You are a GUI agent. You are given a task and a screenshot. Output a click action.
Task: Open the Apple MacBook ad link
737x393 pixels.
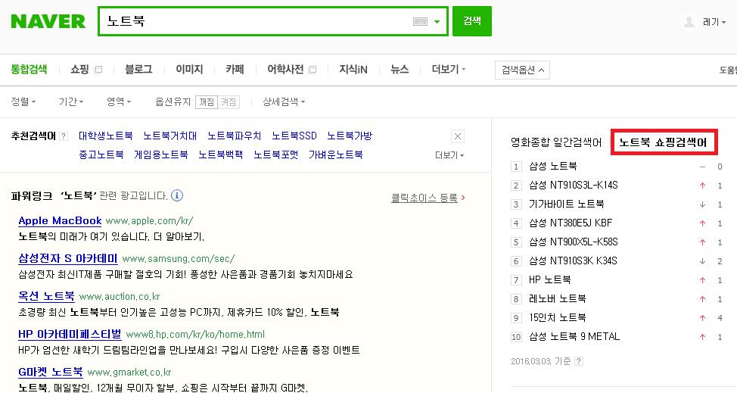tap(60, 220)
